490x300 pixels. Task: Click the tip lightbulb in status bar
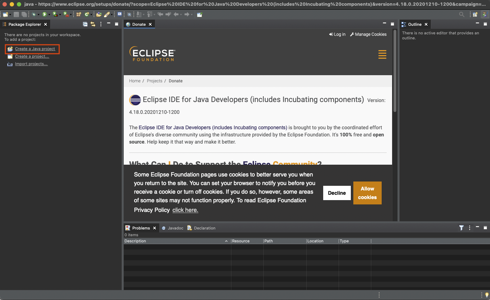coord(487,295)
